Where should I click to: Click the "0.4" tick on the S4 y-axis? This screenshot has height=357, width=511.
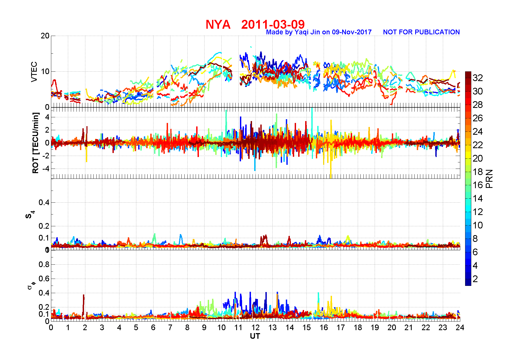coord(44,202)
